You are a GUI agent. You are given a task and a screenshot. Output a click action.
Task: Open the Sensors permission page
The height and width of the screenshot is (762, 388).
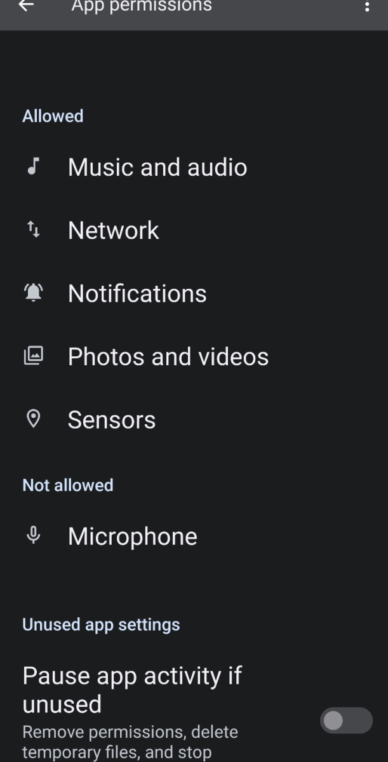pos(112,419)
